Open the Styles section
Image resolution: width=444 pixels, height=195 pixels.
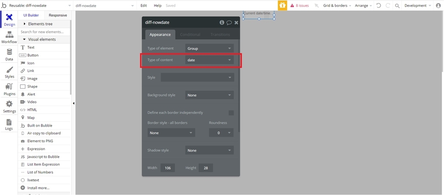coord(9,72)
